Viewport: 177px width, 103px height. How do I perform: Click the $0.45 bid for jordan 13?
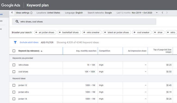(169, 85)
